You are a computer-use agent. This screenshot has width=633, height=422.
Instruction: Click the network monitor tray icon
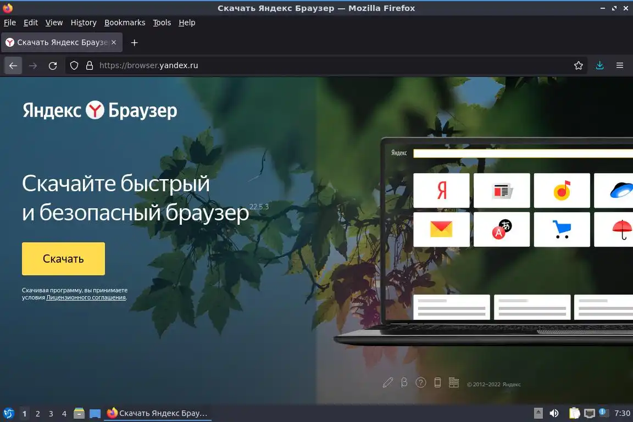[x=590, y=413]
